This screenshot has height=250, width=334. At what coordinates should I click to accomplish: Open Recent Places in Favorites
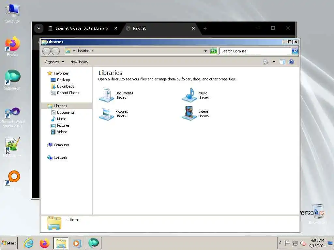point(65,93)
